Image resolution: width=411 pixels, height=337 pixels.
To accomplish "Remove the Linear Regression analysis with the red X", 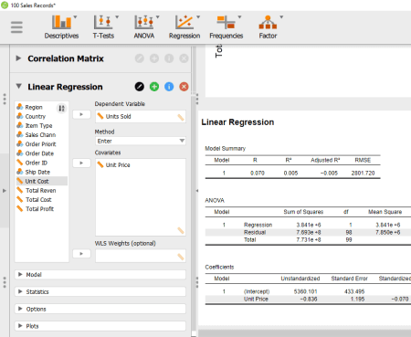I will click(184, 87).
